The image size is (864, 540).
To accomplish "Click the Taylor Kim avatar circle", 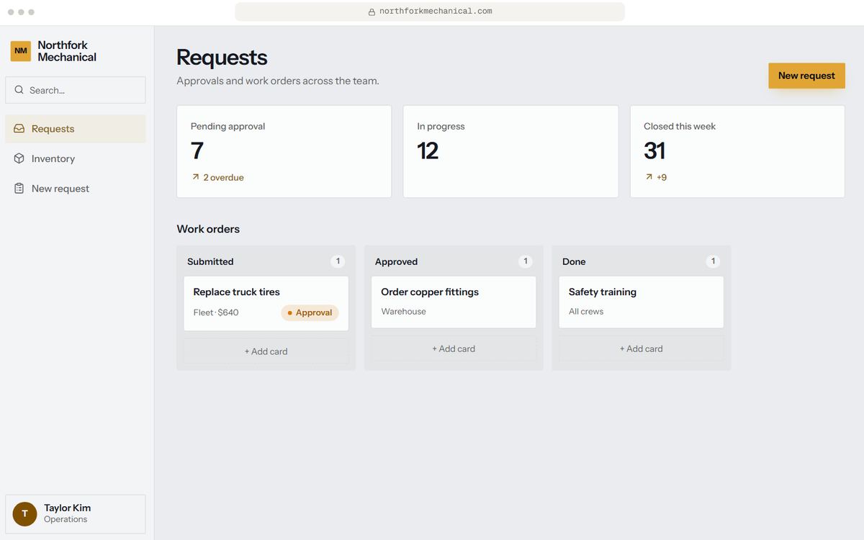I will point(24,513).
